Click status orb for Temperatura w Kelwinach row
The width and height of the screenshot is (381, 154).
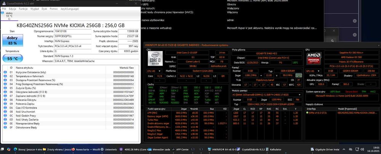(5, 76)
